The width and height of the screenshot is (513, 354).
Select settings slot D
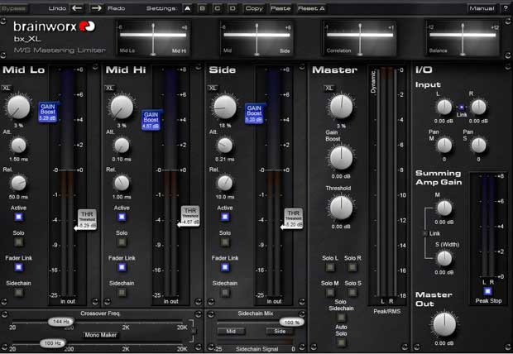[x=232, y=7]
